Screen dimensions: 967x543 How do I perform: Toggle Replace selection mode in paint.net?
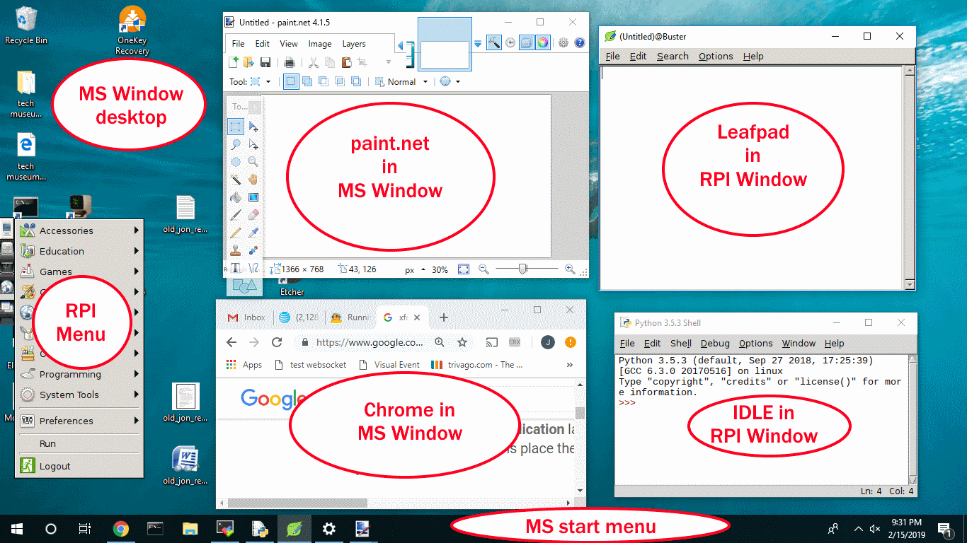point(291,81)
